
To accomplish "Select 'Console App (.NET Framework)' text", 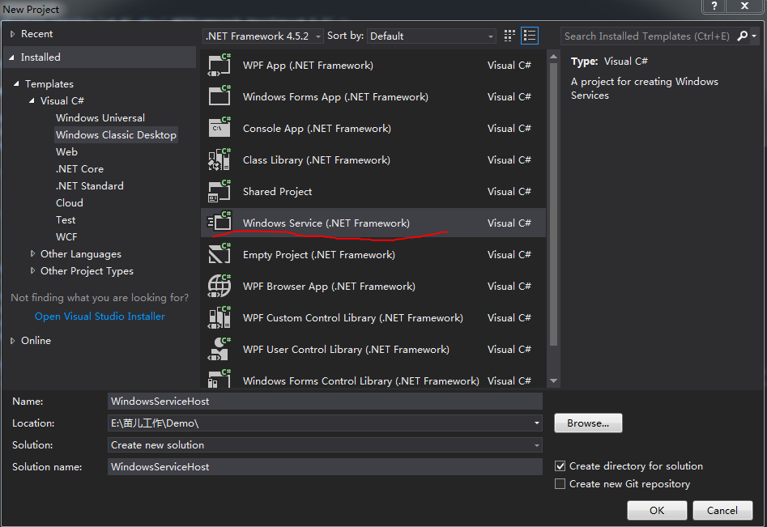I will click(317, 129).
